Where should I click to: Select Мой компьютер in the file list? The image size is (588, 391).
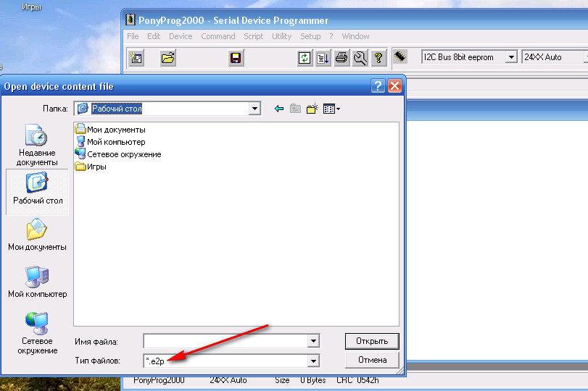pyautogui.click(x=110, y=142)
